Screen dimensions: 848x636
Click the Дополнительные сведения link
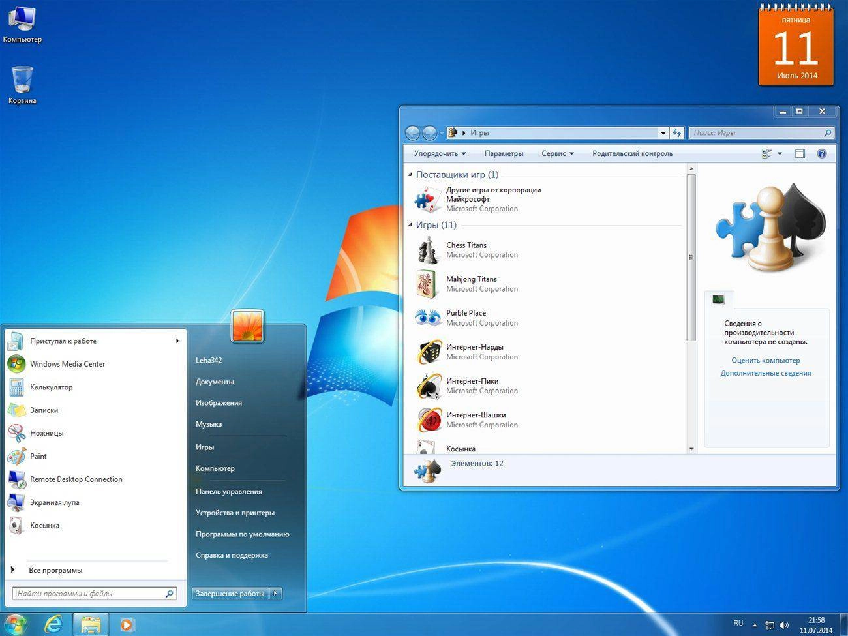[765, 373]
